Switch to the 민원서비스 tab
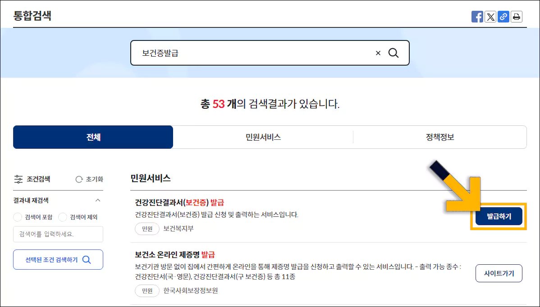Image resolution: width=540 pixels, height=307 pixels. coord(263,137)
